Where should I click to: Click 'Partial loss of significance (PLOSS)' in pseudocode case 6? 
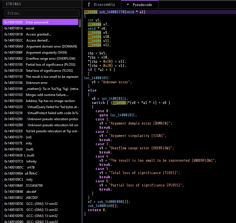tap(145, 185)
